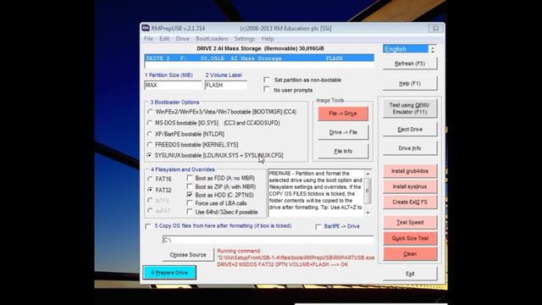
Task: Untick Boot as HDD (C: 2PTNS)
Action: coord(190,195)
